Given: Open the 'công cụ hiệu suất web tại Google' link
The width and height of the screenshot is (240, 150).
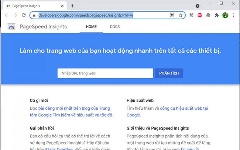Looking at the screenshot, I should click(167, 112).
